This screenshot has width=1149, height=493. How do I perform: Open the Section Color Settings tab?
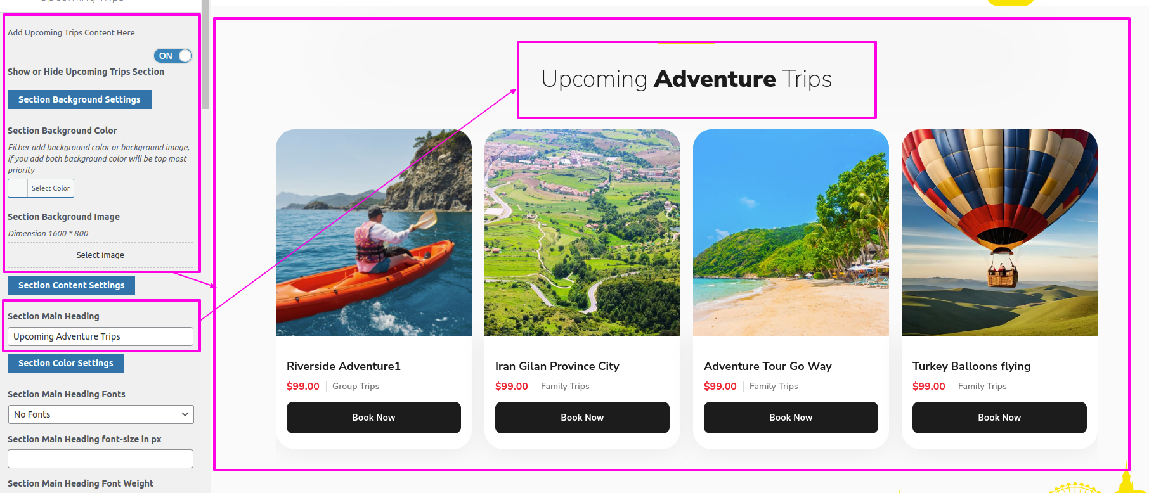tap(65, 363)
